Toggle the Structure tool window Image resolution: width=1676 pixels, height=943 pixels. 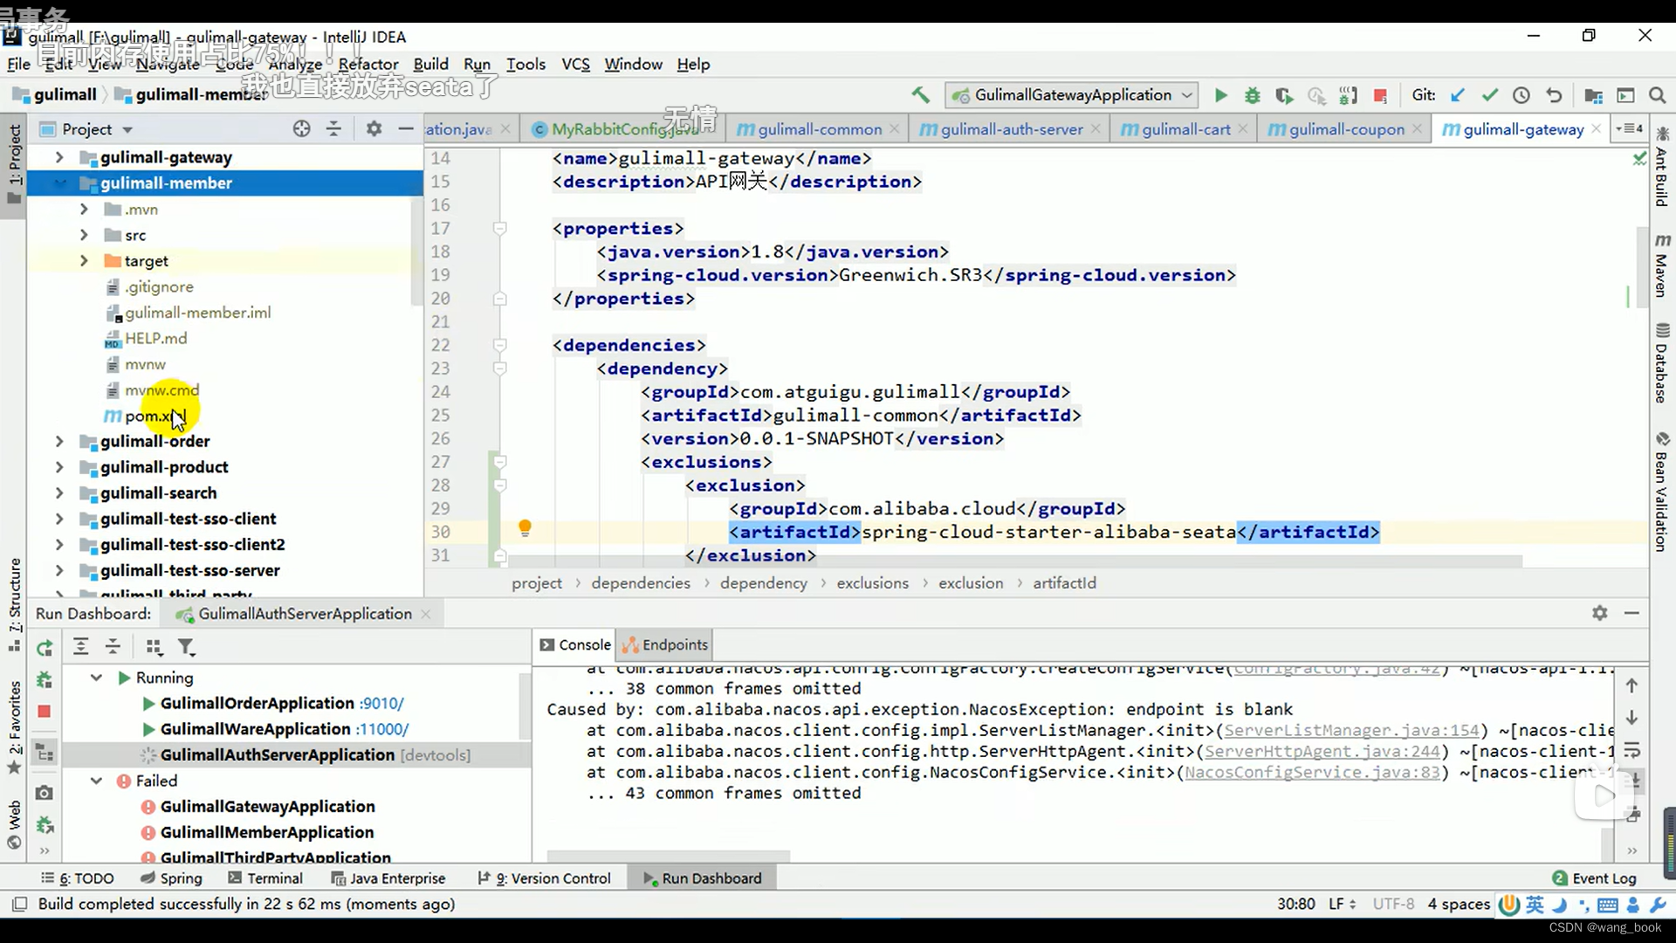[x=14, y=605]
